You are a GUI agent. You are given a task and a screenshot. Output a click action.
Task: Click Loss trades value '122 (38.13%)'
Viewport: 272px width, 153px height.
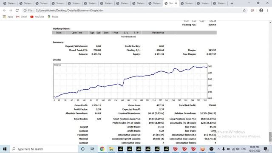(208, 123)
